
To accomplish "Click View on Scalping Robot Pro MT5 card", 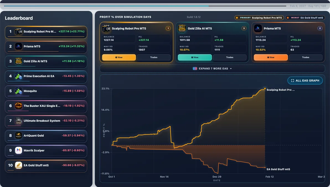I will 119,57.
